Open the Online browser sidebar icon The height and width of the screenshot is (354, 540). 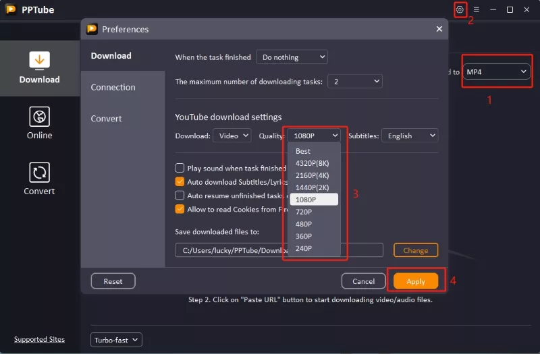click(x=39, y=123)
